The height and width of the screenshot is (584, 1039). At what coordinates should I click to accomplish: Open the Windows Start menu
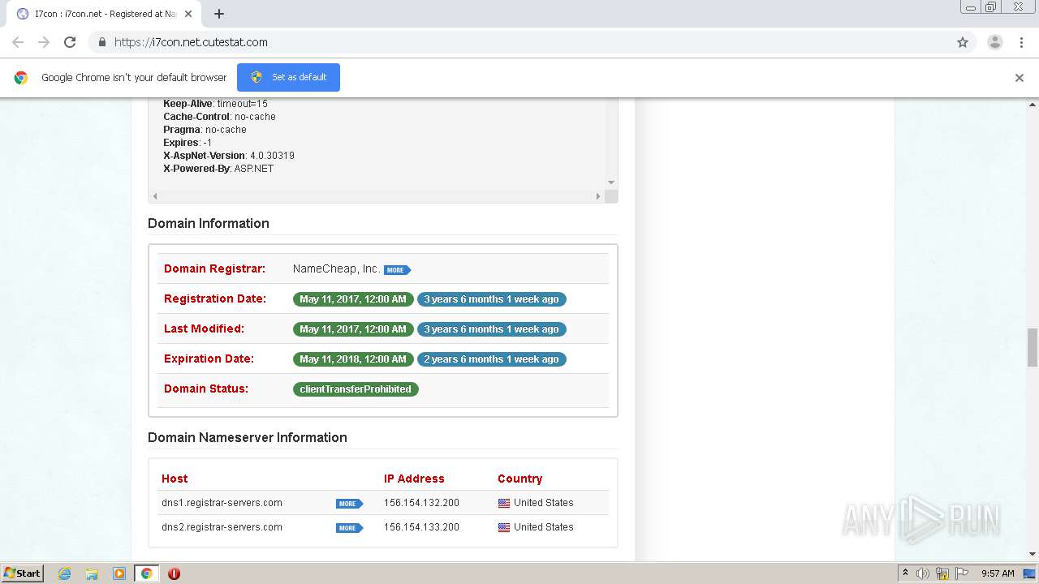pyautogui.click(x=22, y=573)
